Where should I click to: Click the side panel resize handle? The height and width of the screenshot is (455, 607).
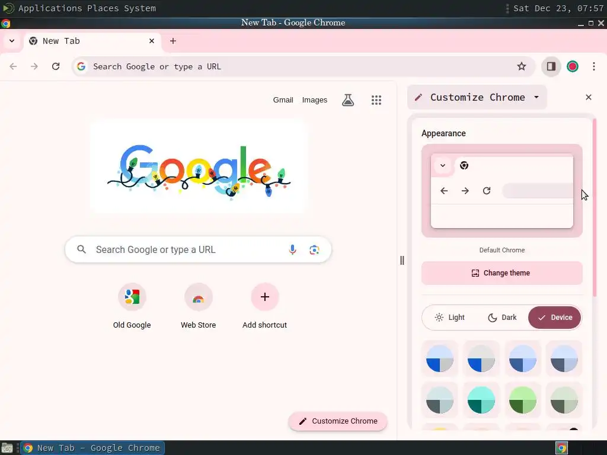point(402,261)
